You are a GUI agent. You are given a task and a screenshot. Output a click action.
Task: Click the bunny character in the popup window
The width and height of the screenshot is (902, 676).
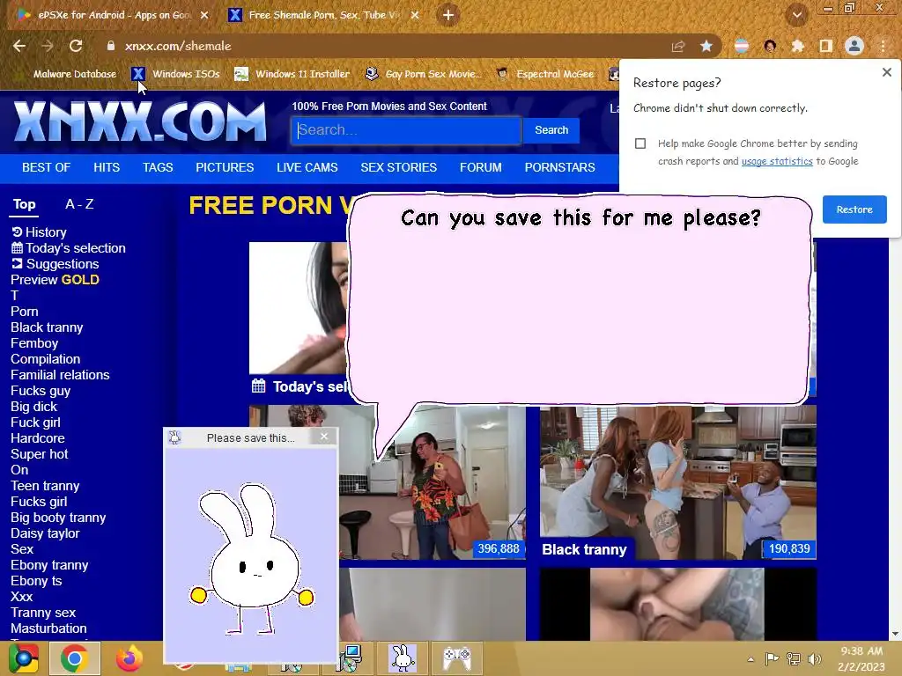pyautogui.click(x=252, y=558)
